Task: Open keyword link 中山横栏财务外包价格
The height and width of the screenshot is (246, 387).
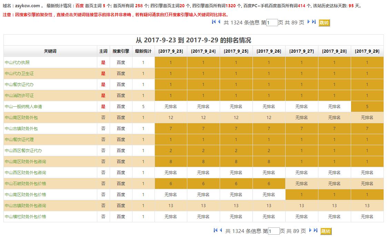Action: pyautogui.click(x=26, y=217)
